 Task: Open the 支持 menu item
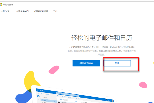[x=55, y=11]
